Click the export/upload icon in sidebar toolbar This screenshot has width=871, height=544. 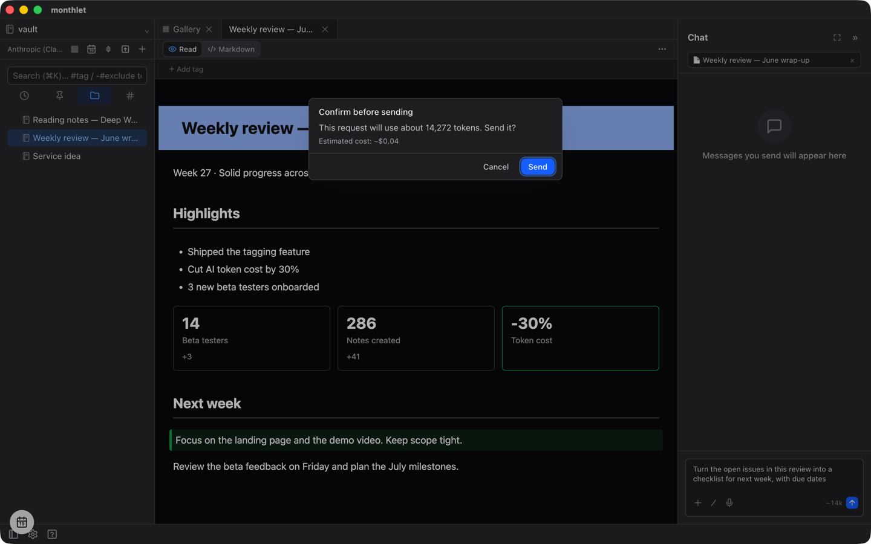coord(125,50)
